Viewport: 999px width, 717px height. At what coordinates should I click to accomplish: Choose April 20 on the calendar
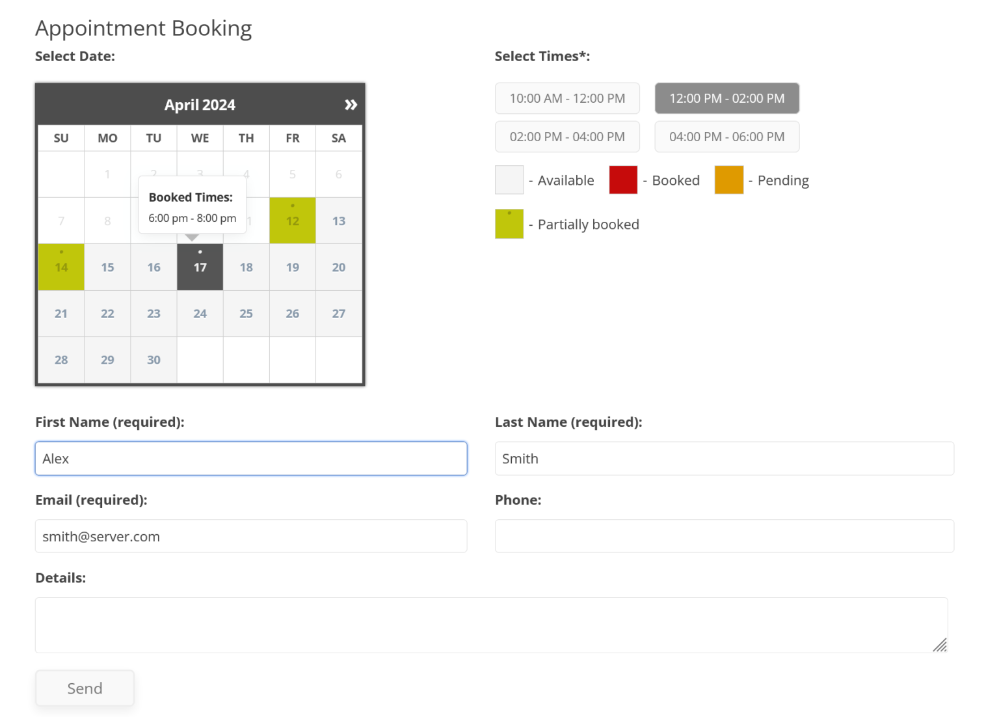click(x=338, y=267)
